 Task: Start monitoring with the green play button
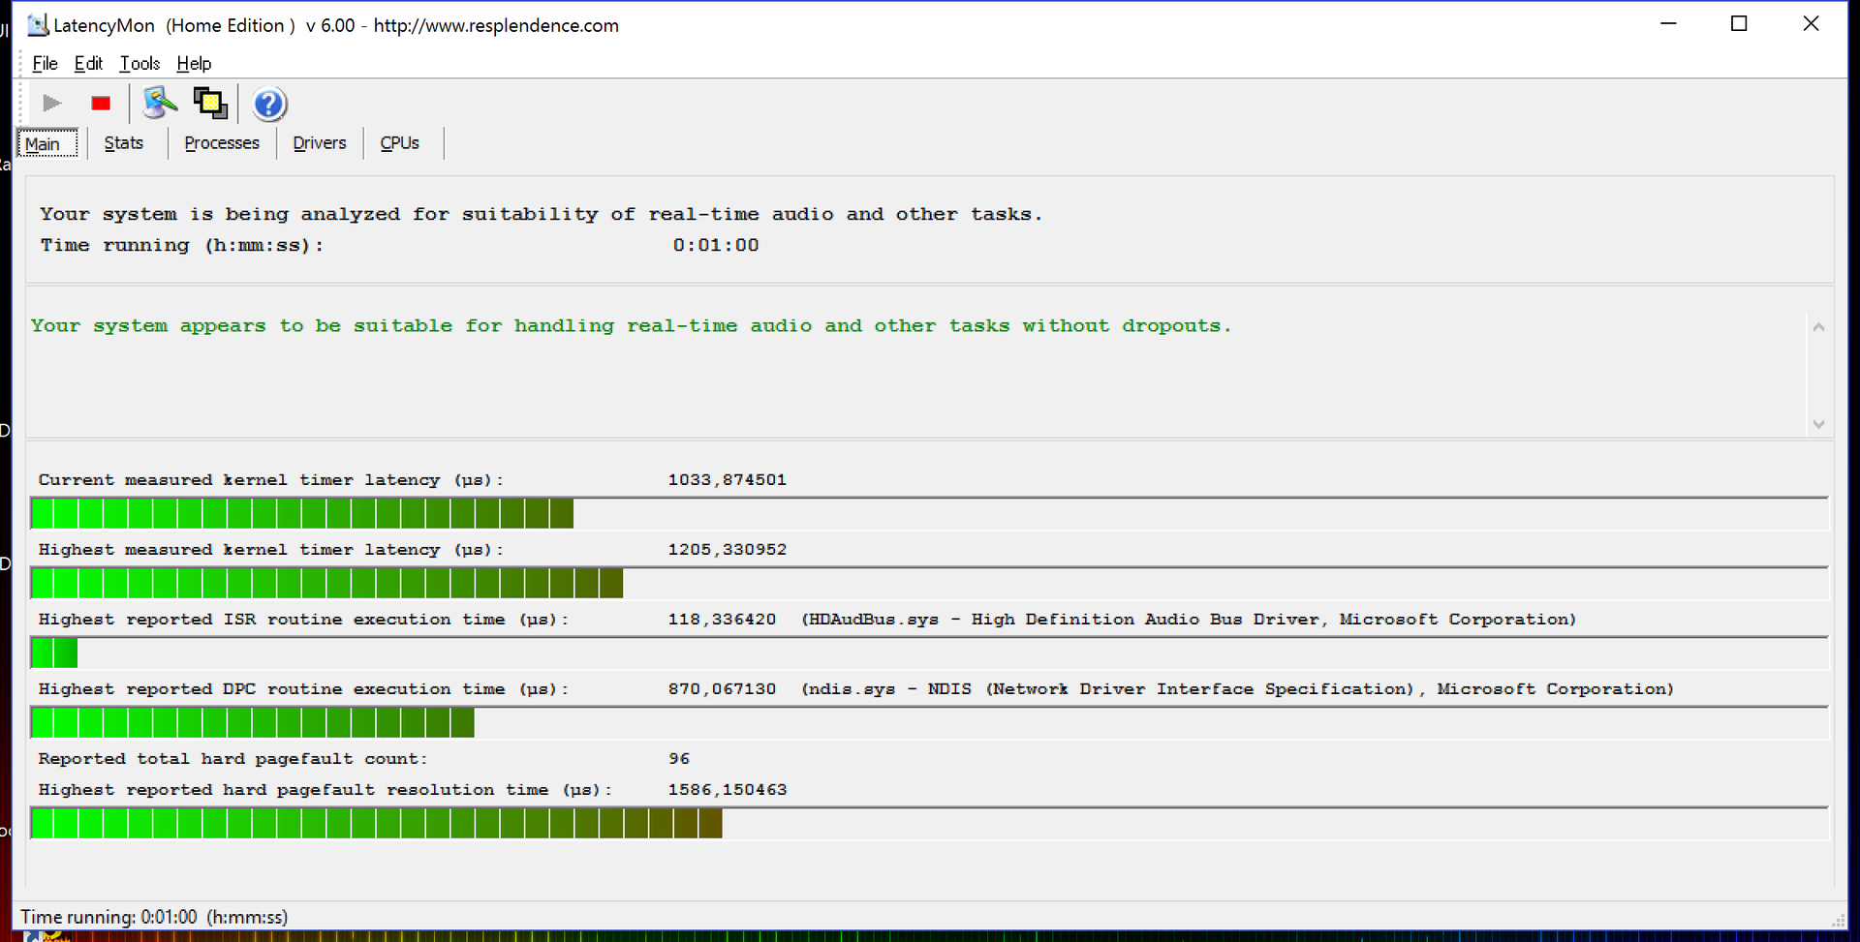click(52, 103)
